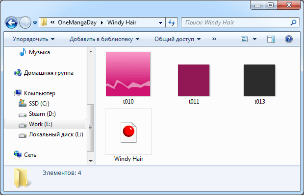The width and height of the screenshot is (304, 195).
Task: Select Музыка in the navigation pane
Action: [x=39, y=52]
